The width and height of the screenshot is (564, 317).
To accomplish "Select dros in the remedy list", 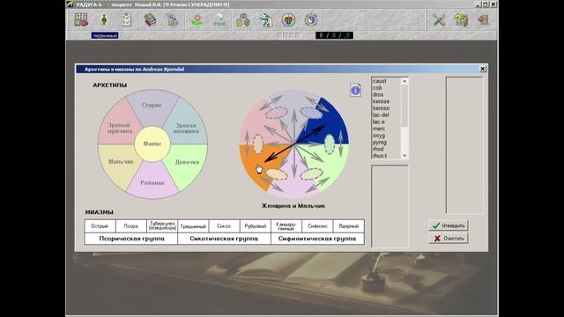I will (x=378, y=95).
